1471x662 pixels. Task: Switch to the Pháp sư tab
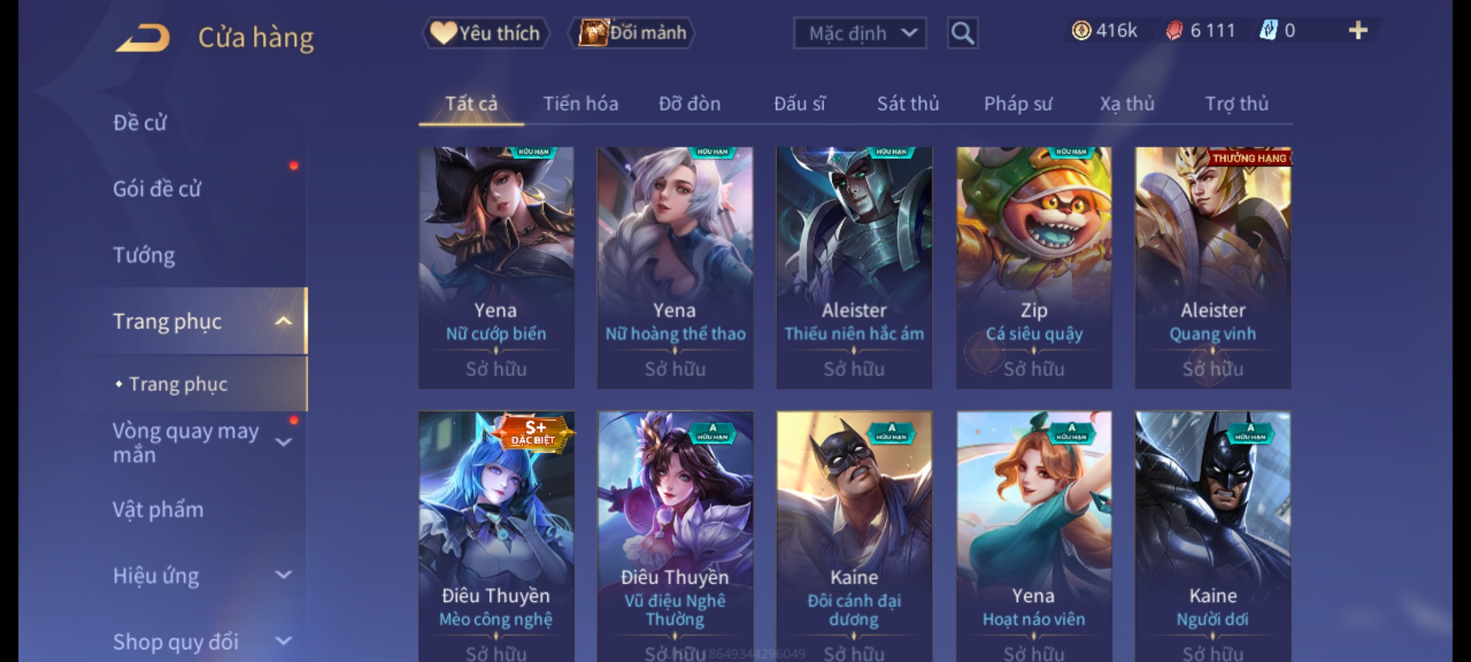(x=1018, y=104)
